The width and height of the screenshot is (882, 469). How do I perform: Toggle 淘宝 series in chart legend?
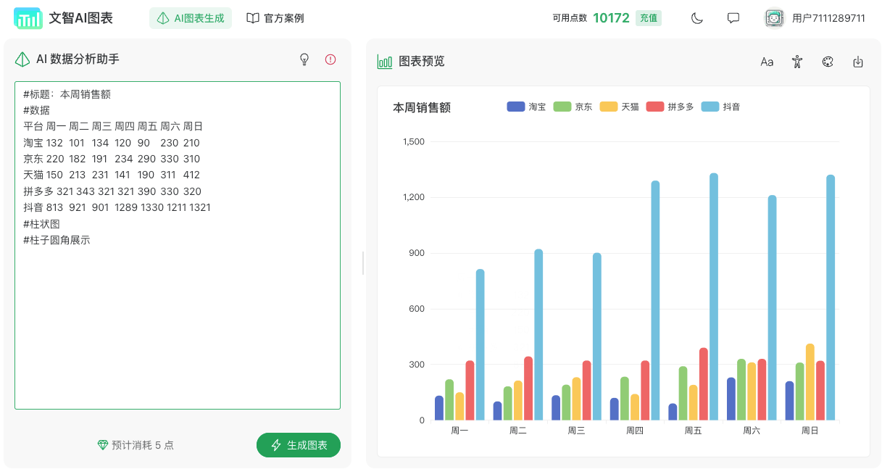pyautogui.click(x=526, y=107)
